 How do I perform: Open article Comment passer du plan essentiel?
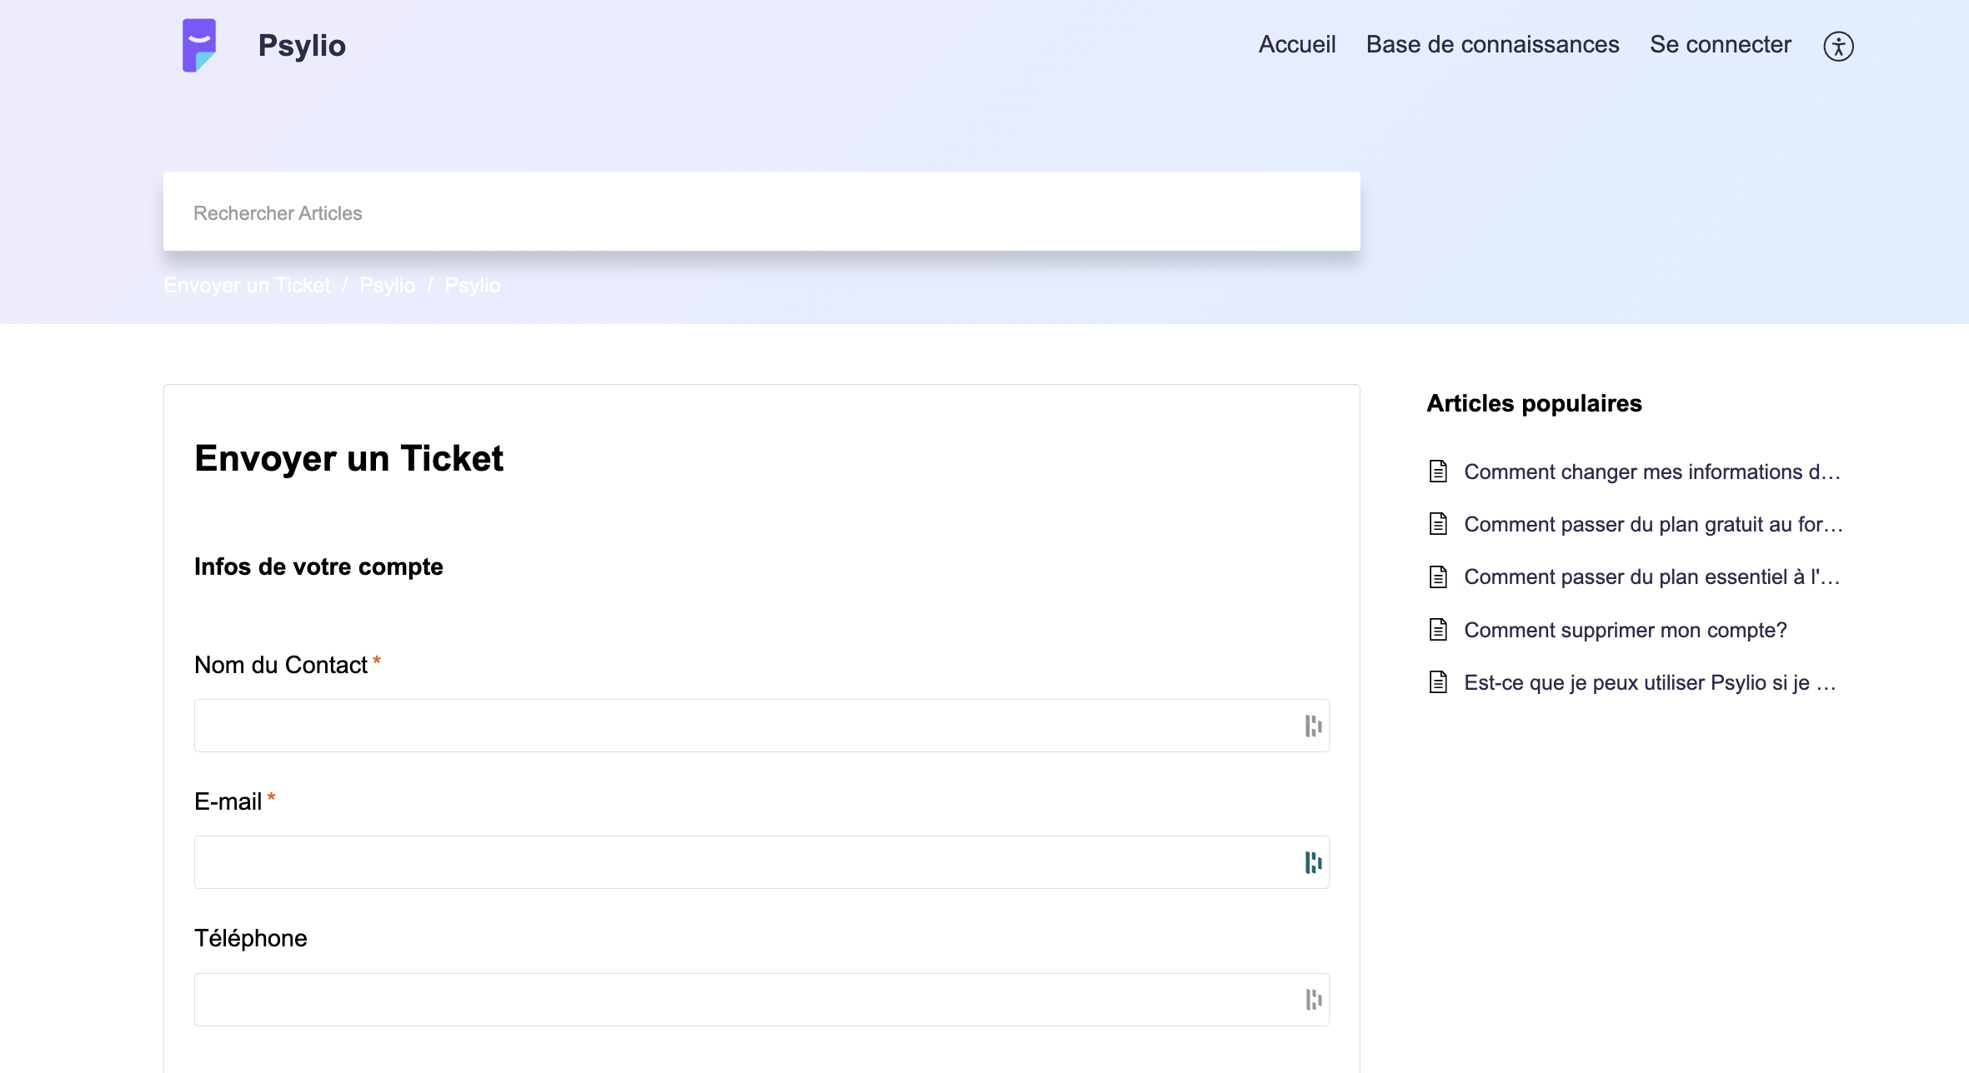point(1651,577)
